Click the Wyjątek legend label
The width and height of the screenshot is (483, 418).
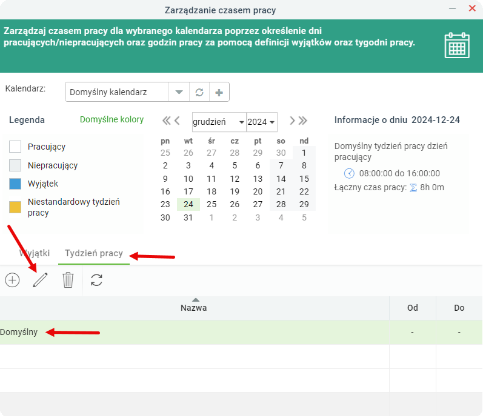coord(43,184)
